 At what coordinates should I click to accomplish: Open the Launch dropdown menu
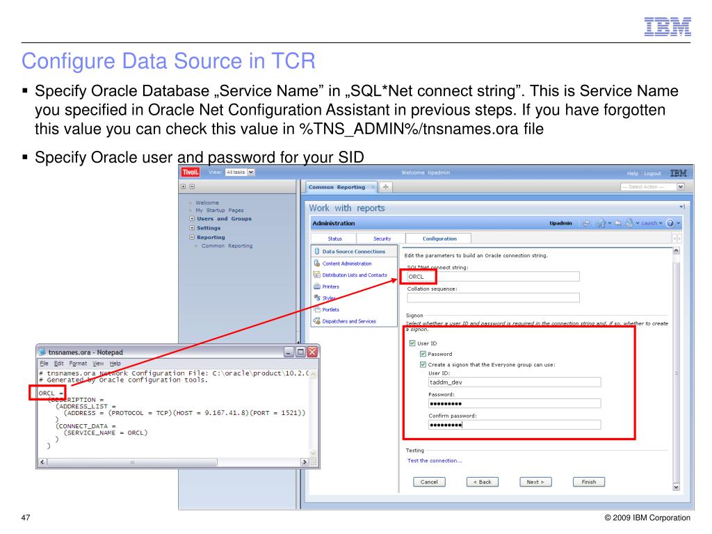652,223
